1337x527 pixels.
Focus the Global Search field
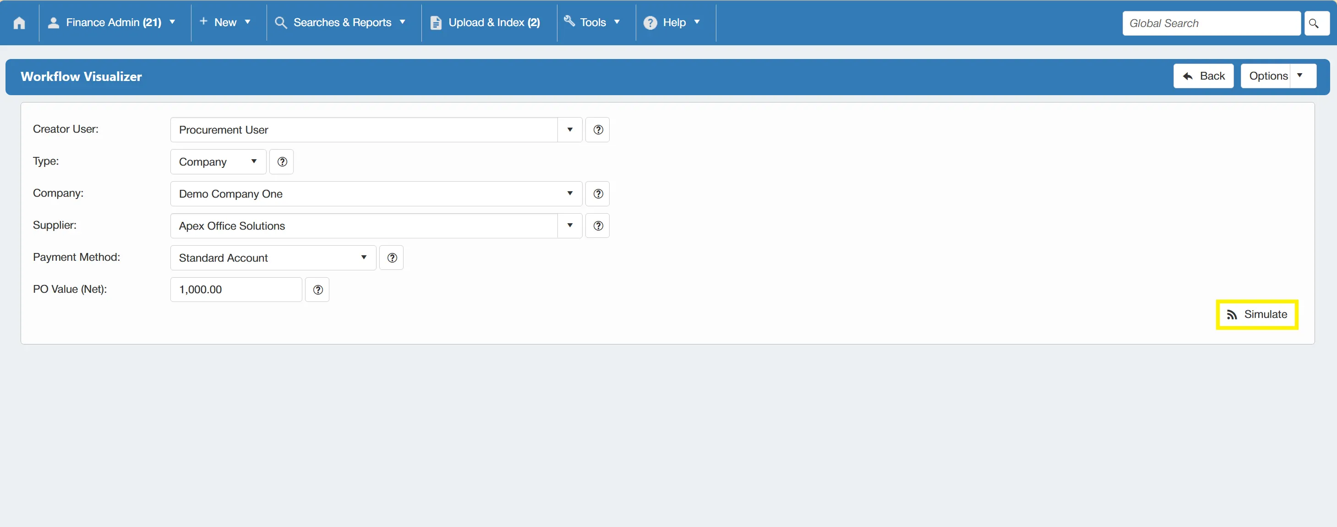(x=1211, y=23)
